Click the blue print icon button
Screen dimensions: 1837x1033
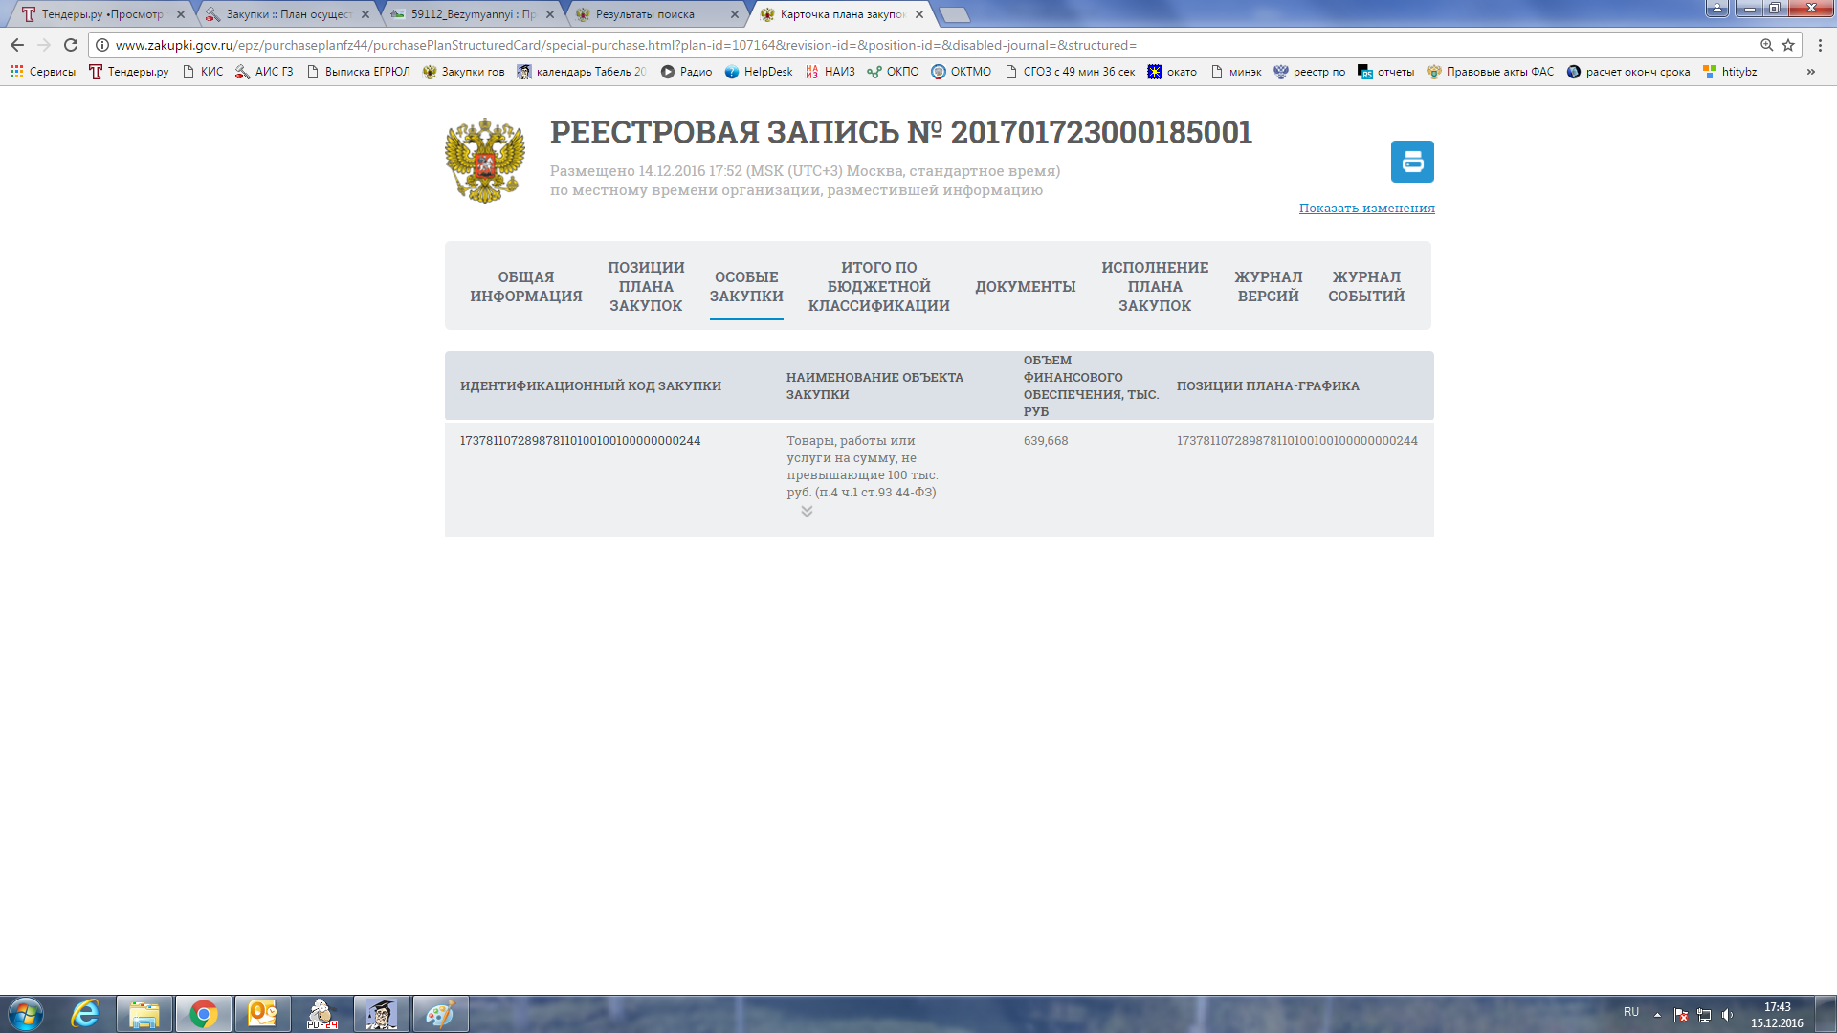pyautogui.click(x=1411, y=162)
